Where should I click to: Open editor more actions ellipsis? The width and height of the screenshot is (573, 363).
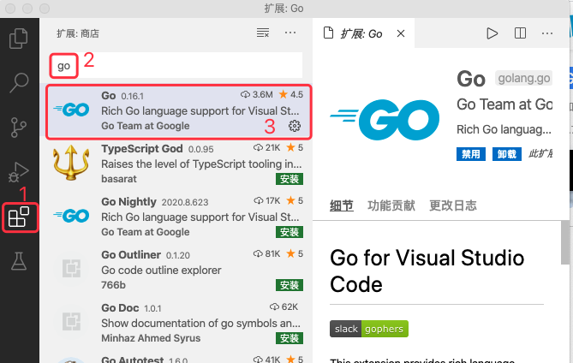(x=548, y=33)
